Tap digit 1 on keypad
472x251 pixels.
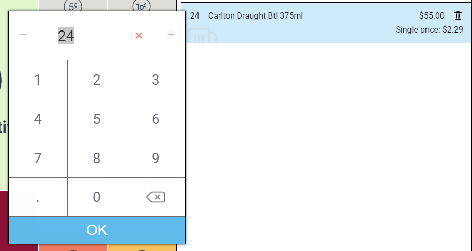(38, 80)
